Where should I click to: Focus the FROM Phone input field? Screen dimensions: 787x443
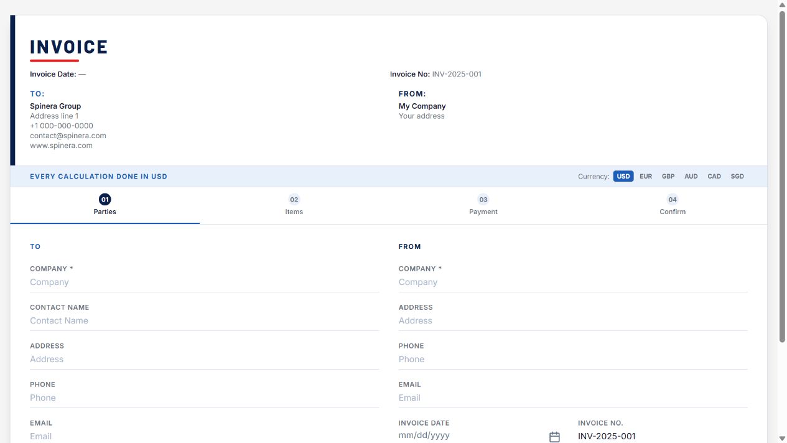click(x=573, y=360)
